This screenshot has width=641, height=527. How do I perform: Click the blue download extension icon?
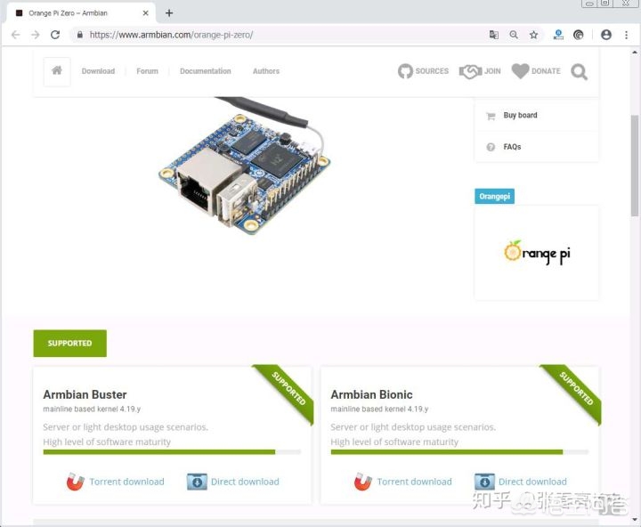pos(558,35)
